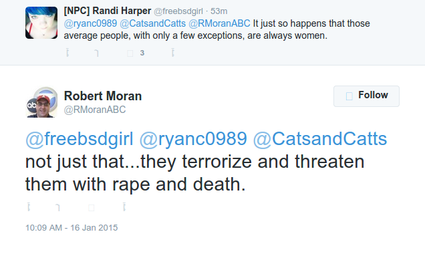Open Randi Harper's blue-haired avatar
Viewport: 425px width, 254px height.
click(41, 23)
